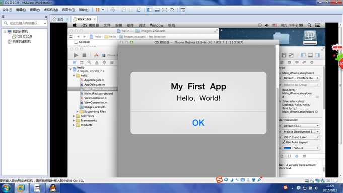Select Images.xcassets in the navigator
Image resolution: width=343 pixels, height=193 pixels.
point(95,107)
